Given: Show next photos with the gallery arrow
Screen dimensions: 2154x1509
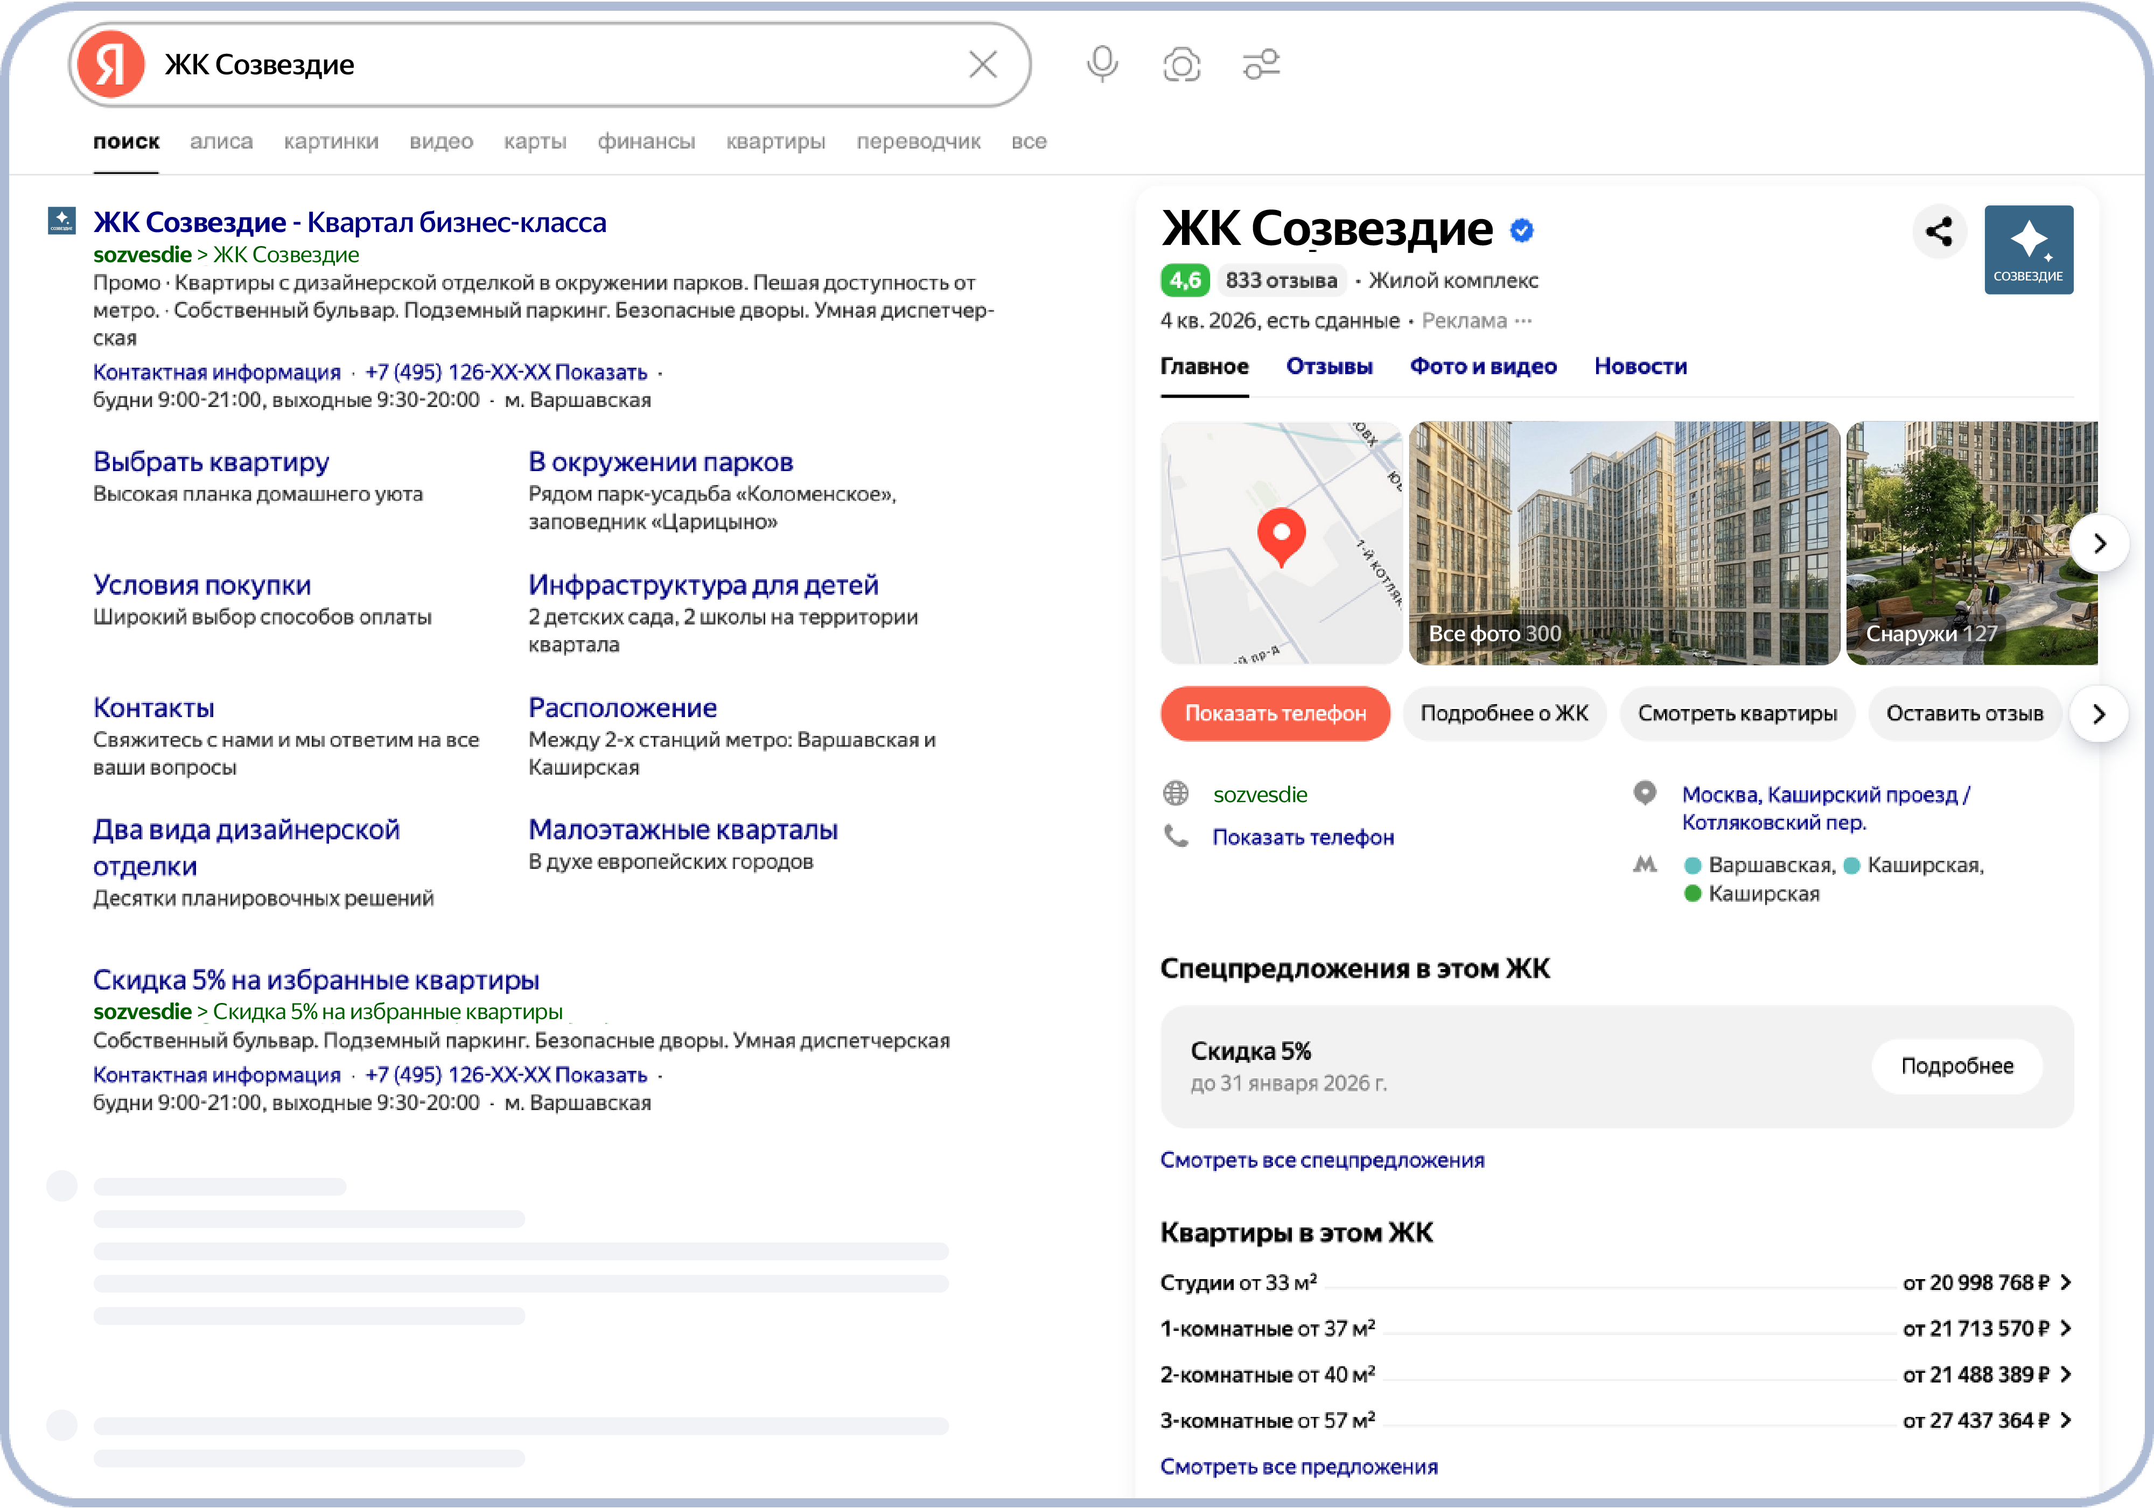Looking at the screenshot, I should coord(2100,544).
